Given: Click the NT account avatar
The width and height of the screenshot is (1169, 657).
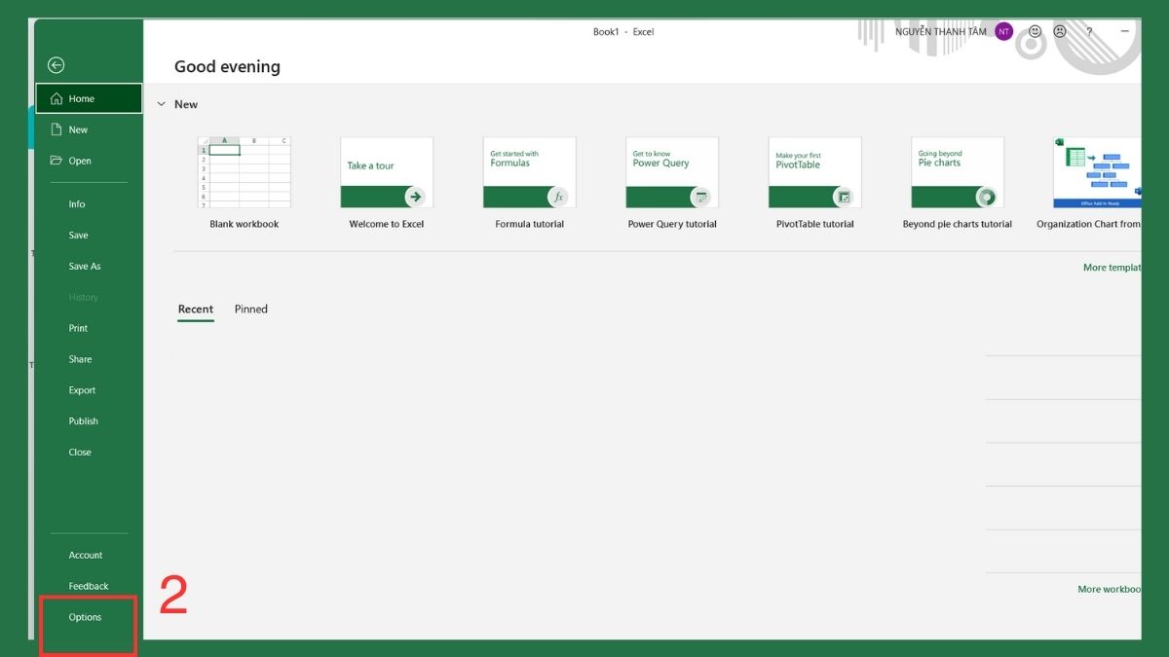Looking at the screenshot, I should pyautogui.click(x=1003, y=32).
